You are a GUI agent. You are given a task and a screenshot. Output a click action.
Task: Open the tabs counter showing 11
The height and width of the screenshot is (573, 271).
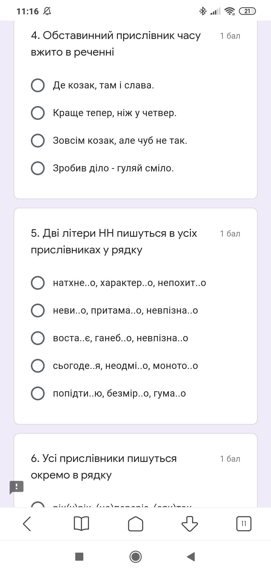click(244, 524)
